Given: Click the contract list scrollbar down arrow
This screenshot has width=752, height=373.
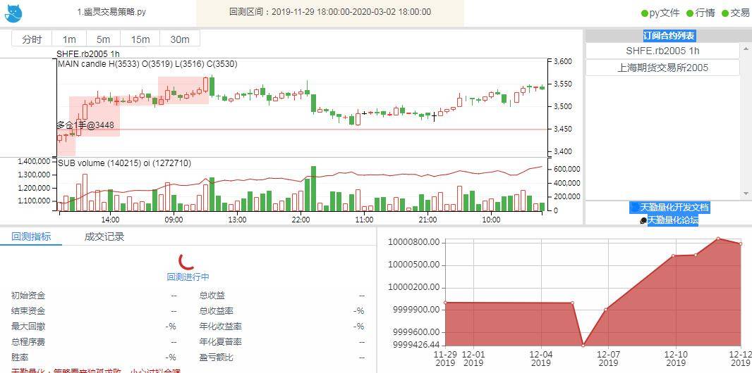Looking at the screenshot, I should pos(746,194).
